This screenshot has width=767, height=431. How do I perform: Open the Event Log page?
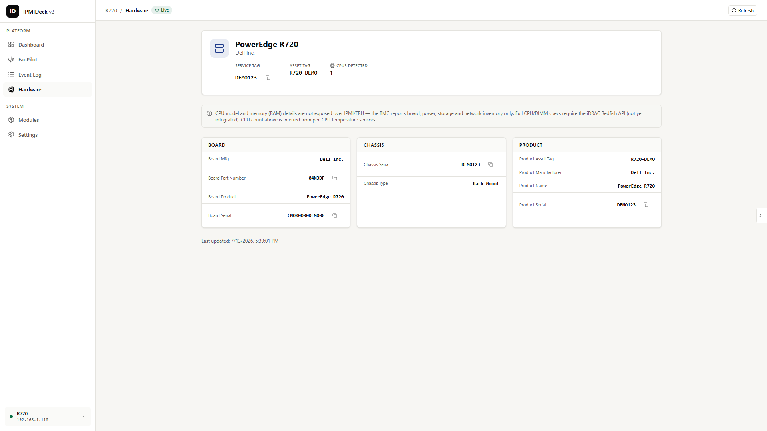pyautogui.click(x=48, y=75)
